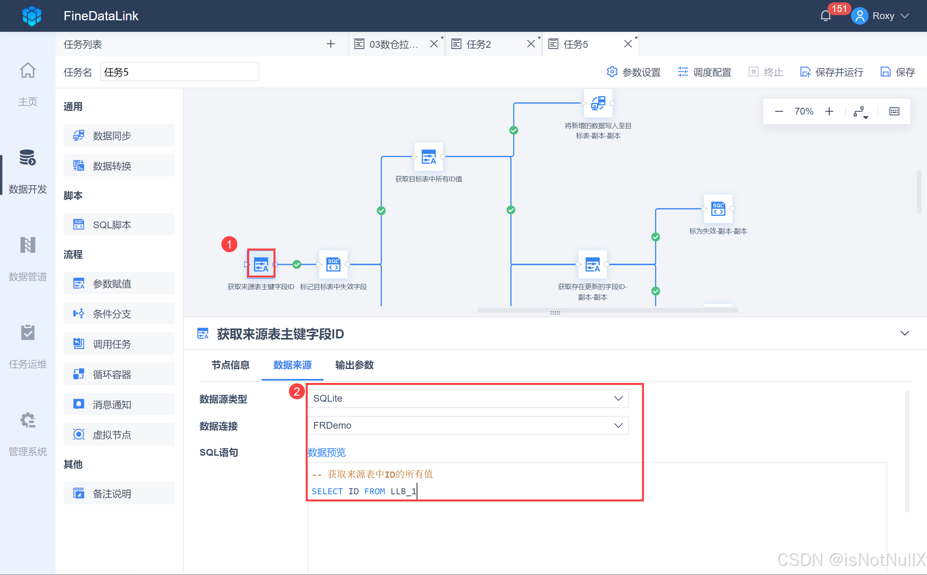Image resolution: width=927 pixels, height=575 pixels.
Task: Switch to the 节点信息 tab
Action: click(230, 365)
